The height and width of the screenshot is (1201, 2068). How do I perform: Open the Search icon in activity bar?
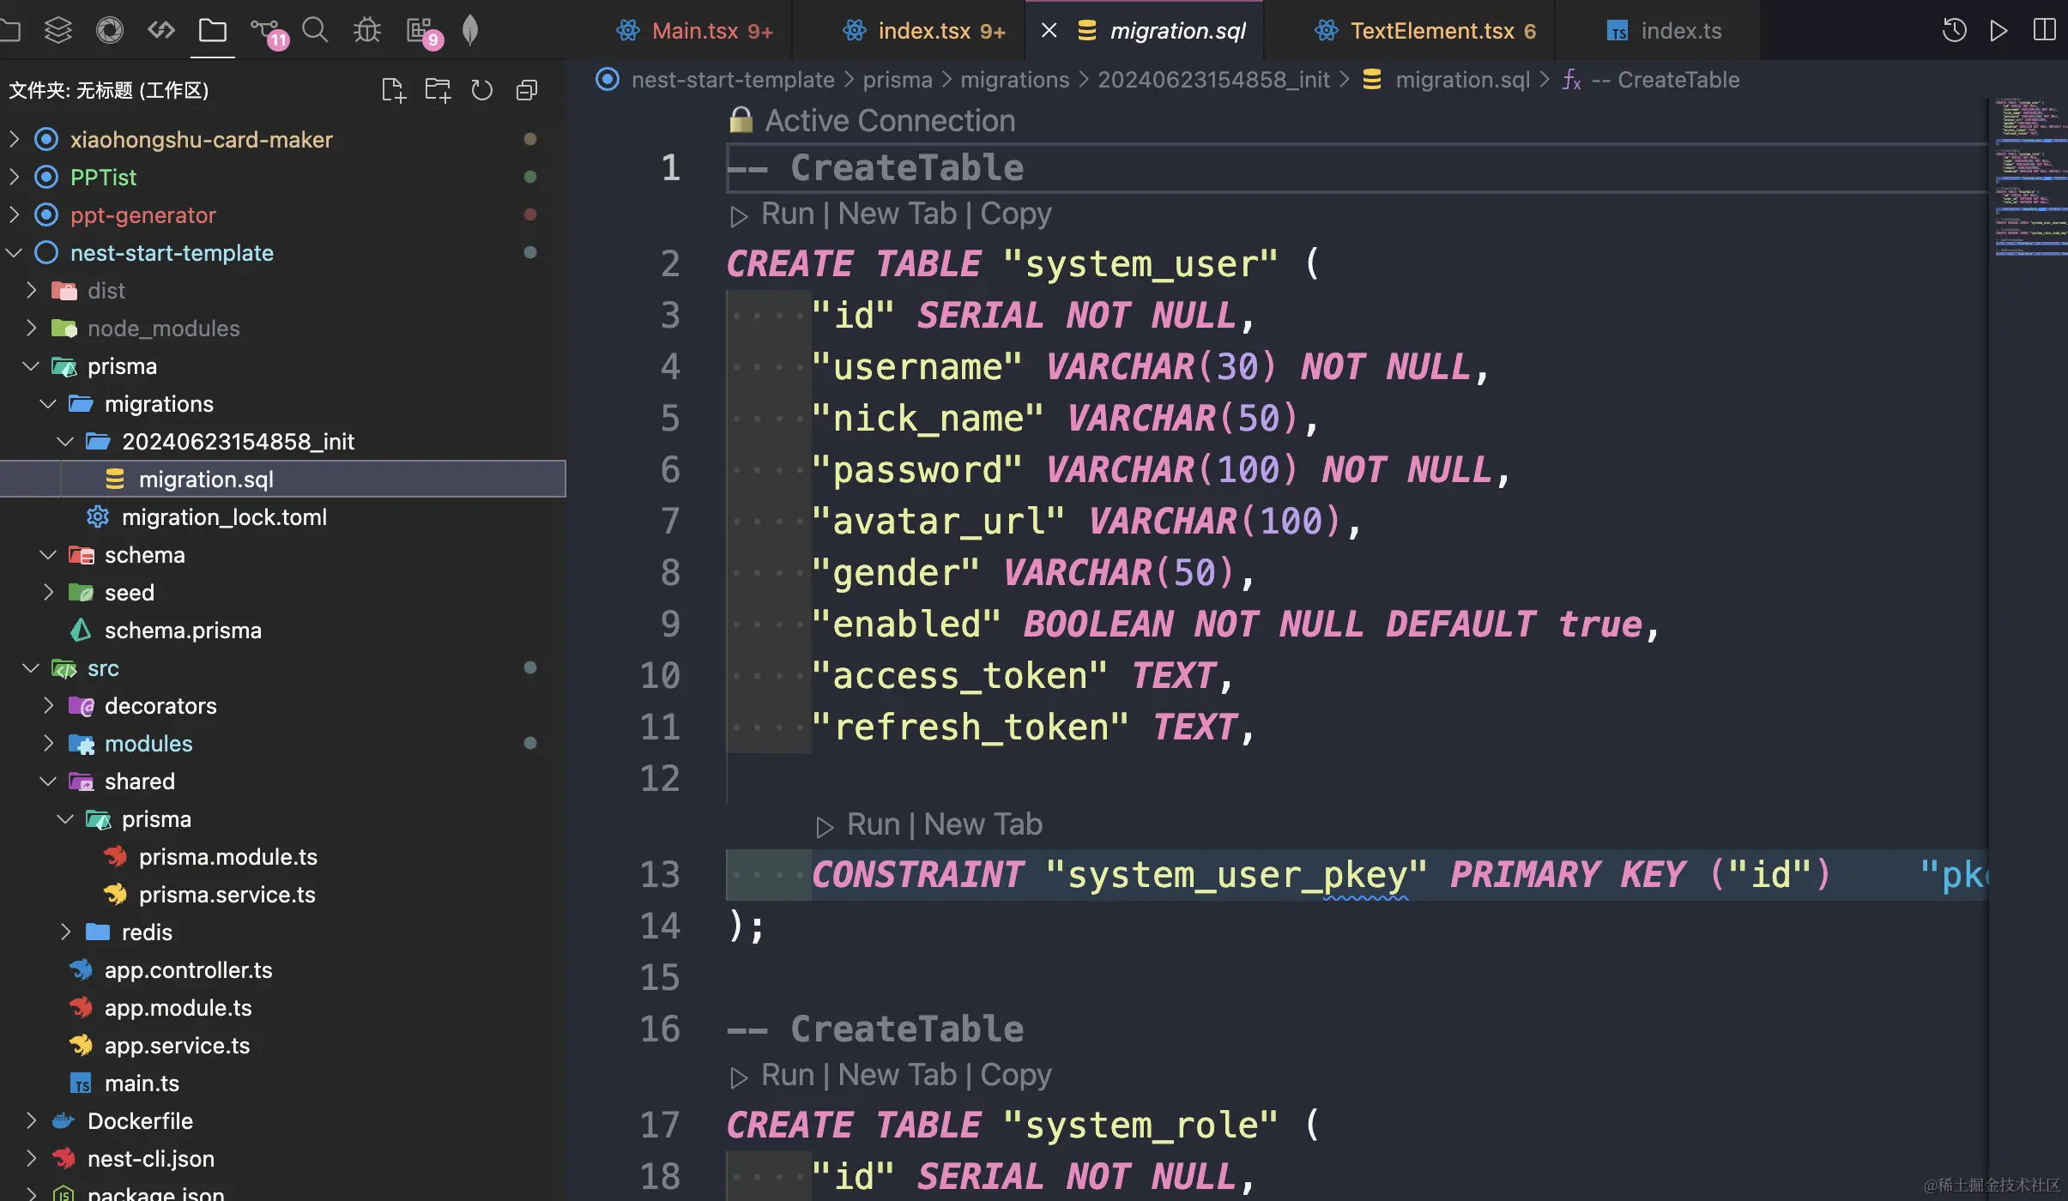pos(315,31)
